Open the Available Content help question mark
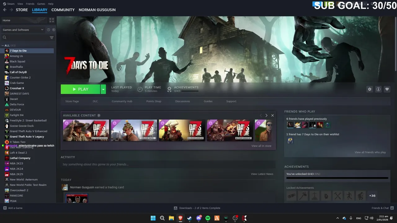 tap(99, 116)
